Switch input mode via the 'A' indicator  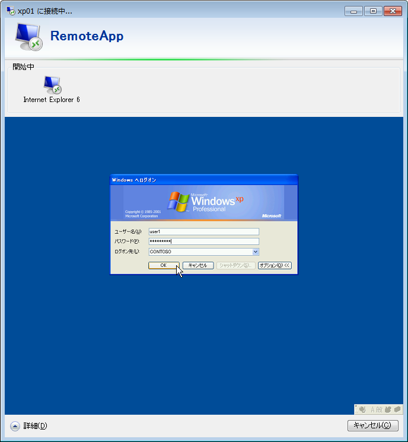(x=373, y=409)
